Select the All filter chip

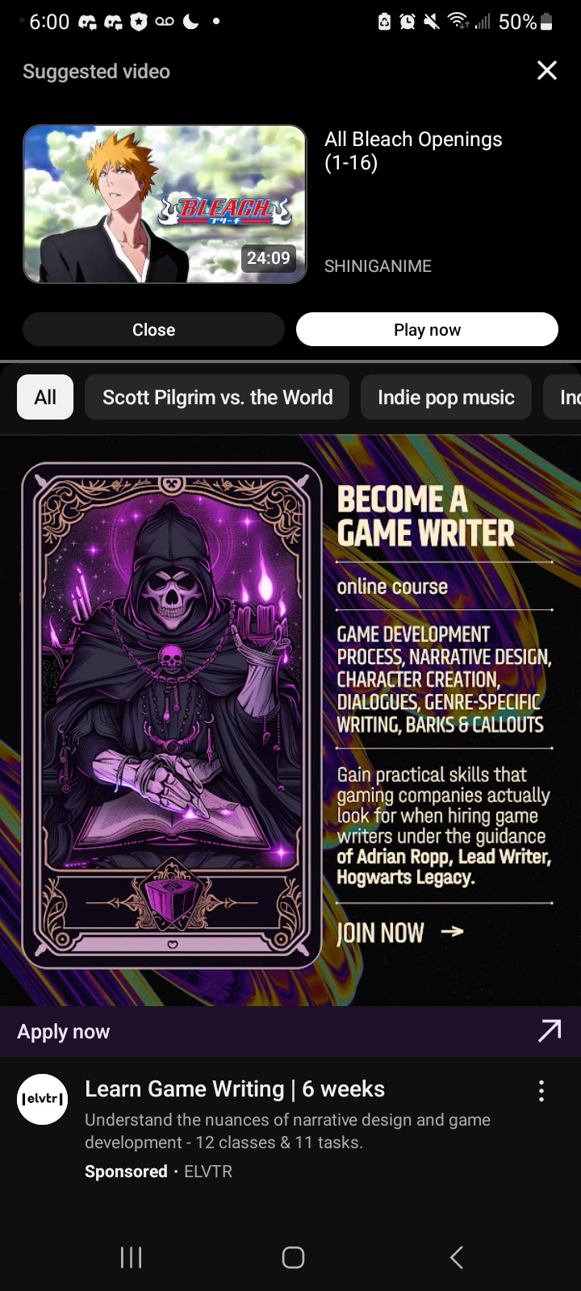pos(45,397)
